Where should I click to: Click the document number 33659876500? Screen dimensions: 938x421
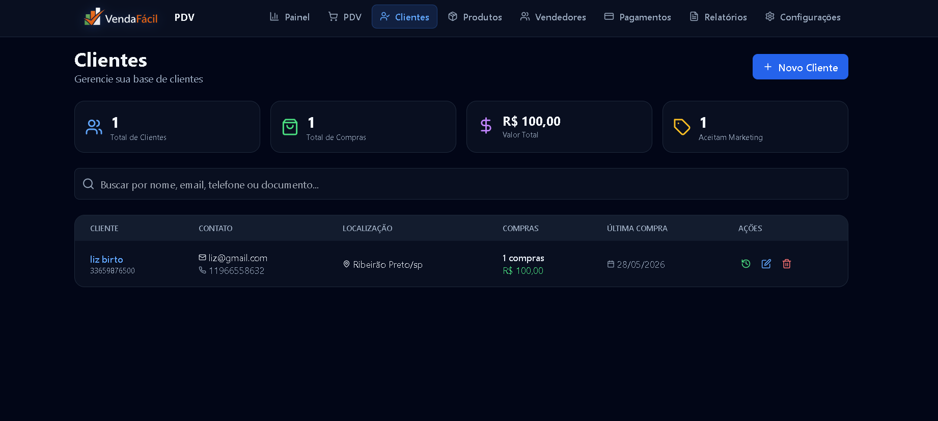(x=113, y=271)
